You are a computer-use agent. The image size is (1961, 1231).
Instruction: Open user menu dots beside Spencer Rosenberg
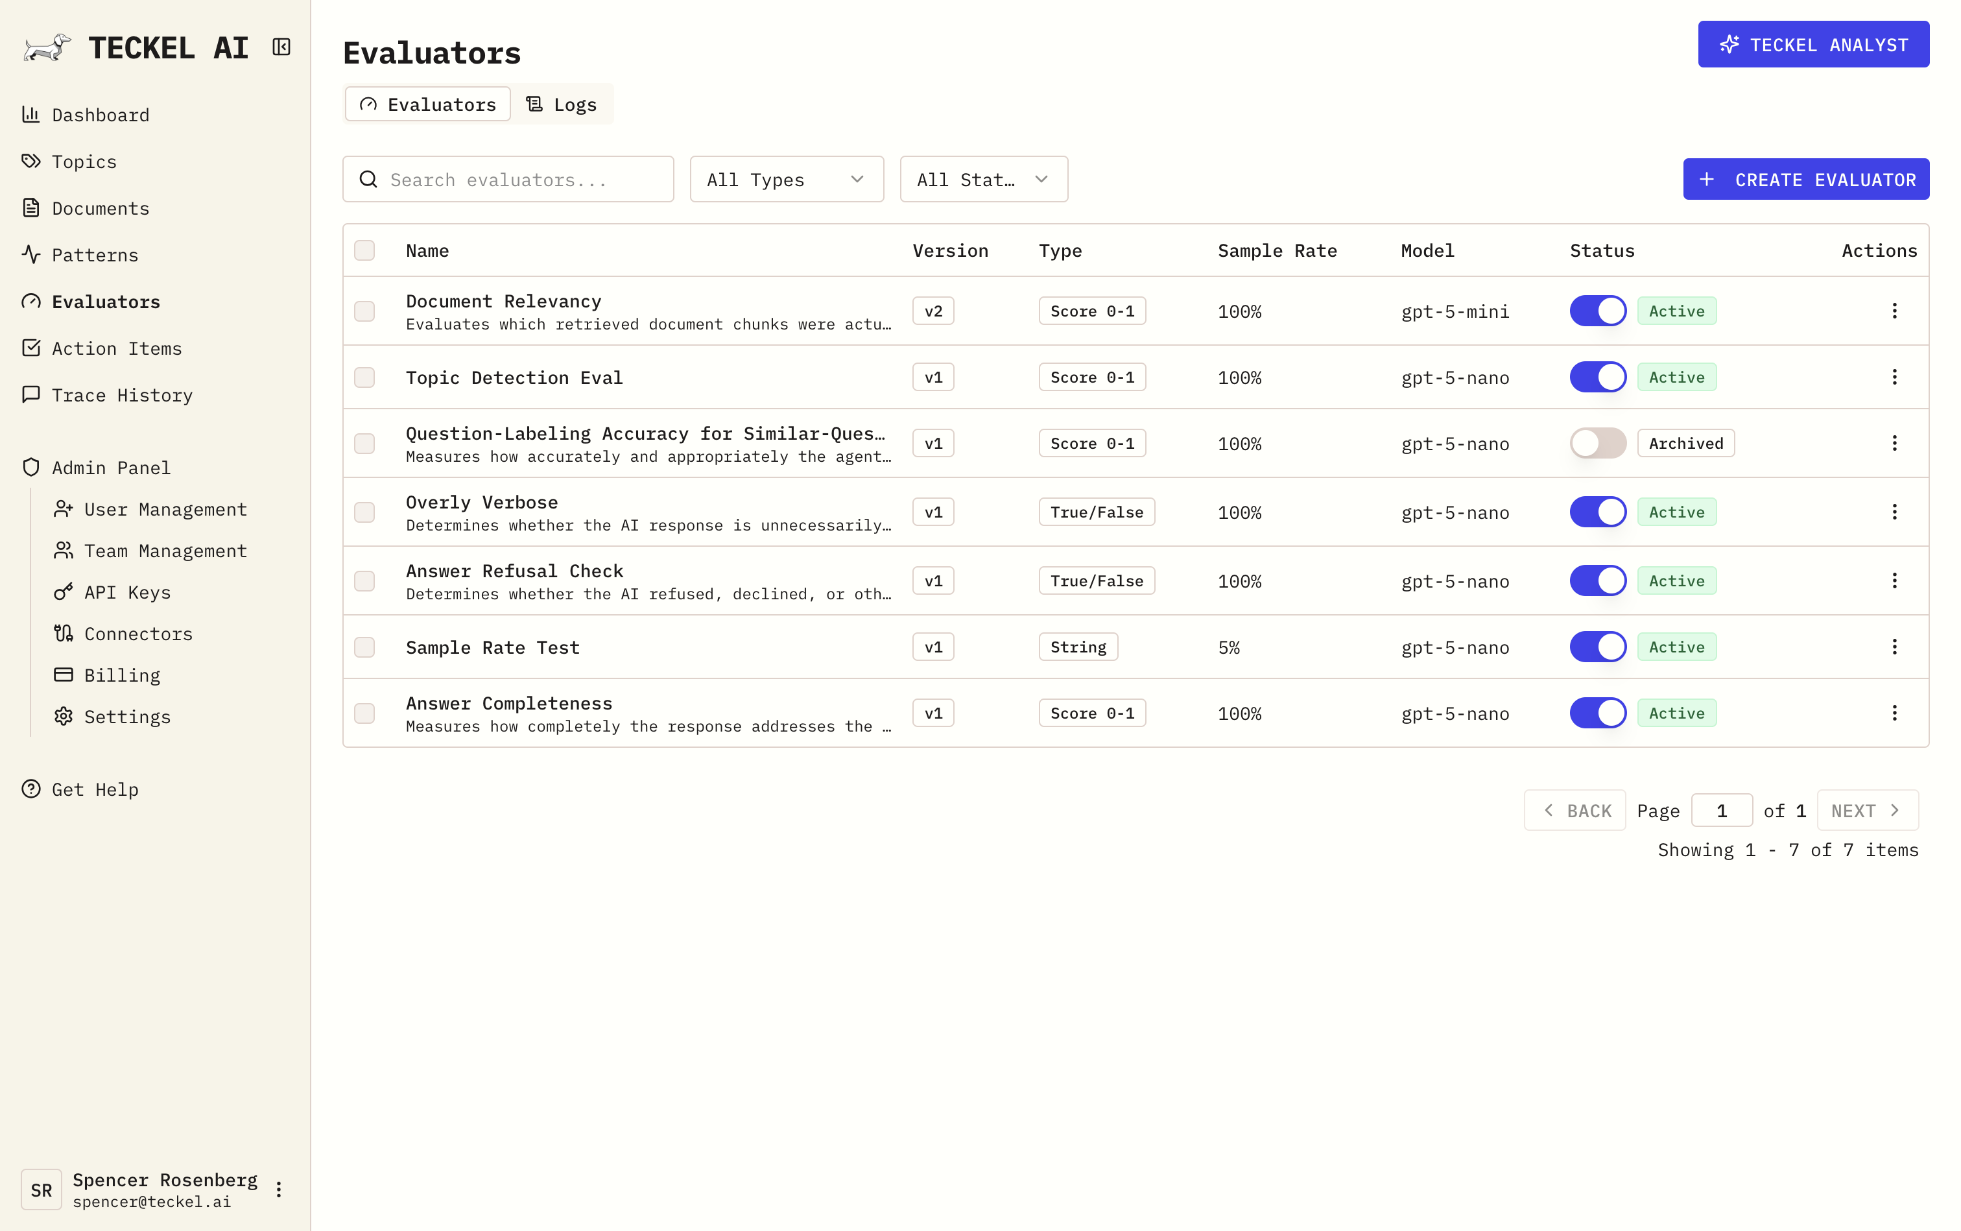coord(278,1189)
